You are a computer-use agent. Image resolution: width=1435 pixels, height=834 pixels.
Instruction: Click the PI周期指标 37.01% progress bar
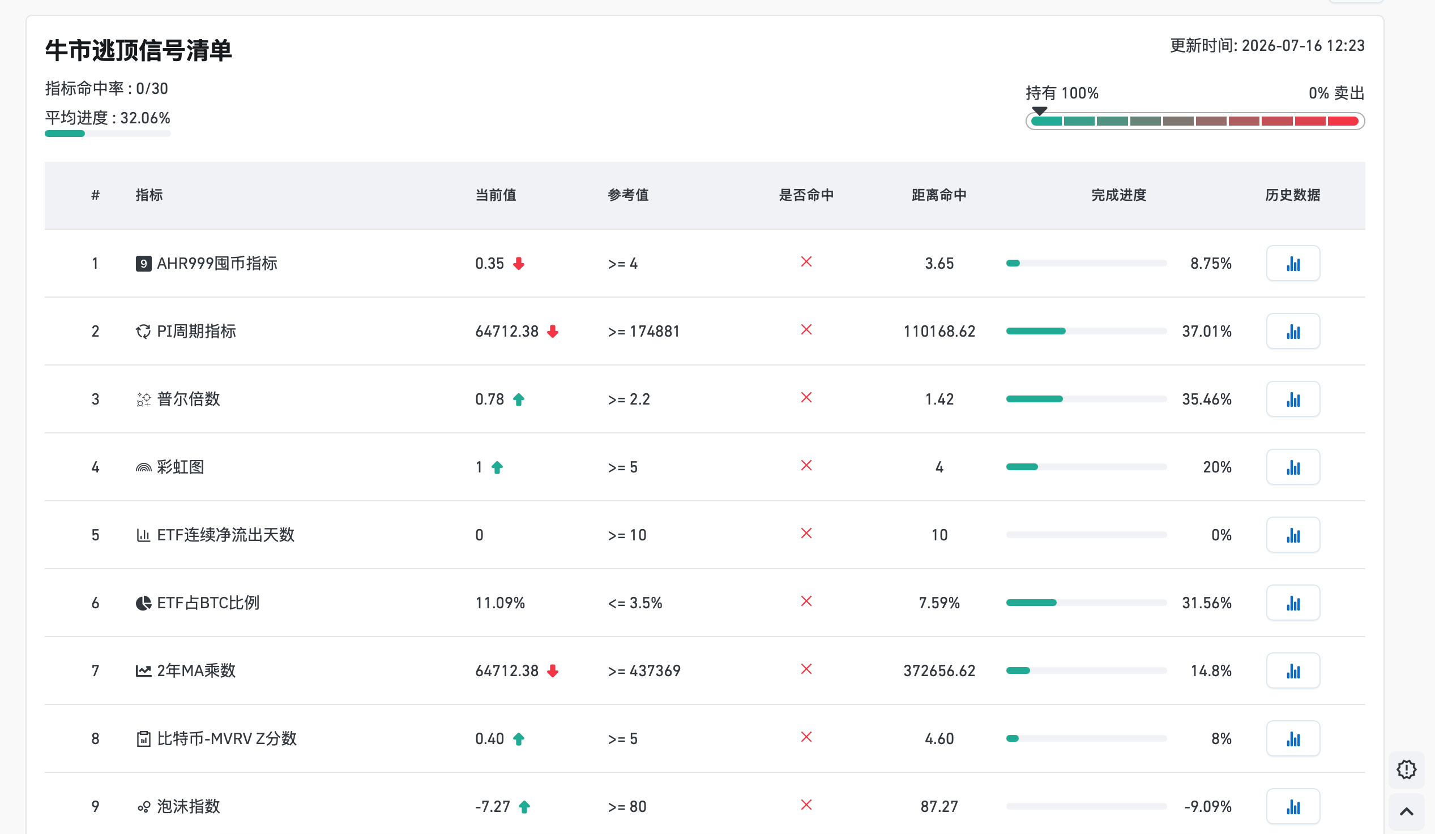click(x=1086, y=331)
